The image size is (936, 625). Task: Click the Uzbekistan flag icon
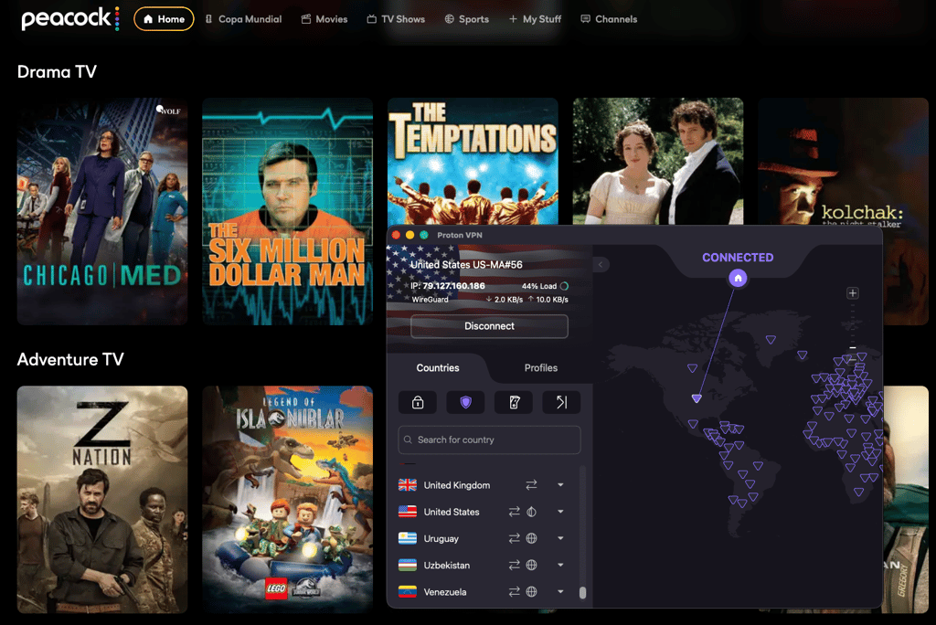tap(408, 565)
